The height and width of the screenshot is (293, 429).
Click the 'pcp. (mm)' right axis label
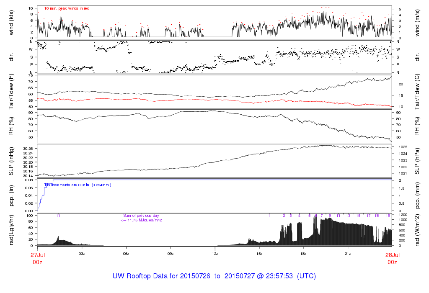pos(417,195)
